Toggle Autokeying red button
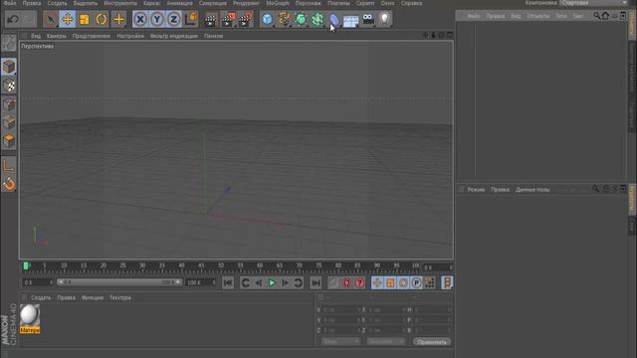This screenshot has width=637, height=358. point(346,282)
